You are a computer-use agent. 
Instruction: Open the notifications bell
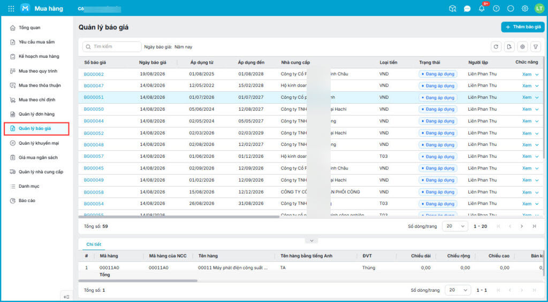[482, 9]
